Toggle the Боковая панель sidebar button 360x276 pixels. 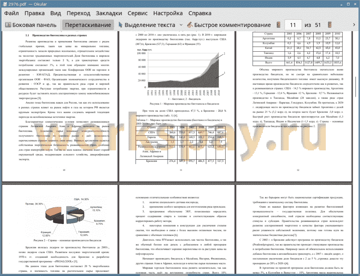tap(31, 25)
